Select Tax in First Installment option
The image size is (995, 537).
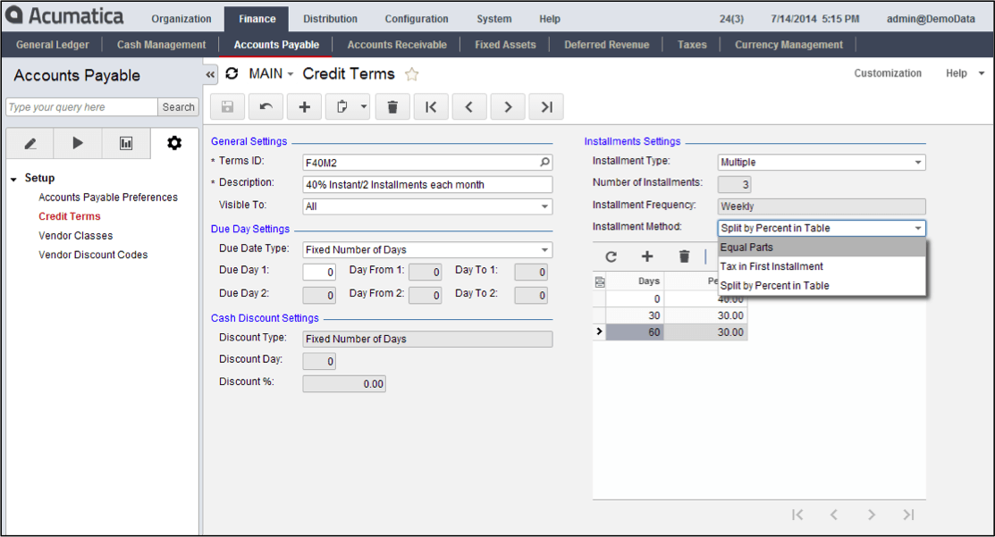click(822, 266)
